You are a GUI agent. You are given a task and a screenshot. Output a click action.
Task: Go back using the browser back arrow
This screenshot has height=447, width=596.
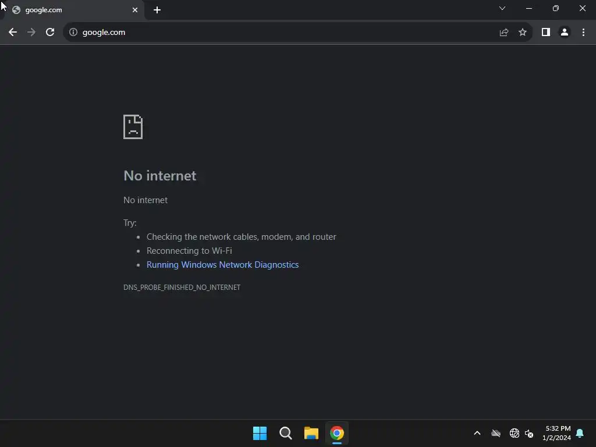(13, 33)
